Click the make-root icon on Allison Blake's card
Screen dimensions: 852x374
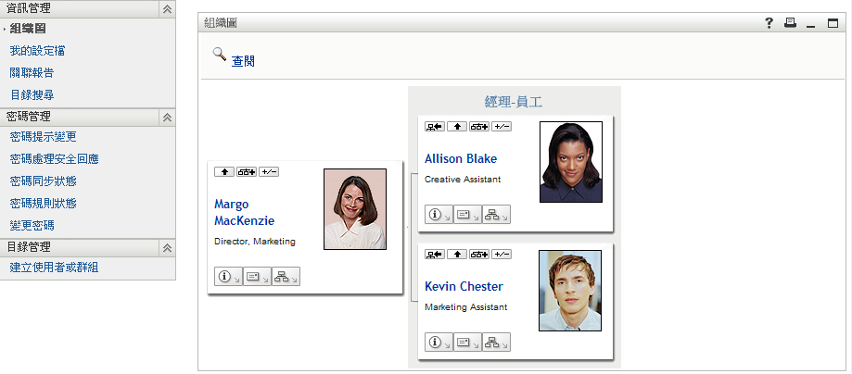click(434, 127)
